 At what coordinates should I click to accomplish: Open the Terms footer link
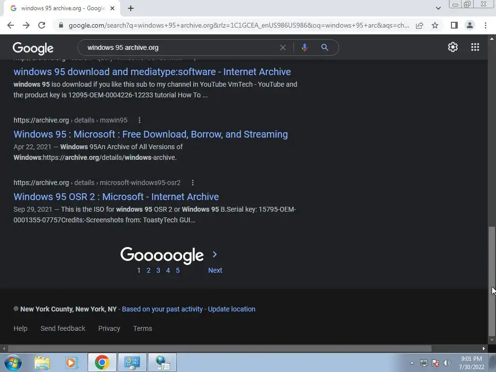pos(143,328)
